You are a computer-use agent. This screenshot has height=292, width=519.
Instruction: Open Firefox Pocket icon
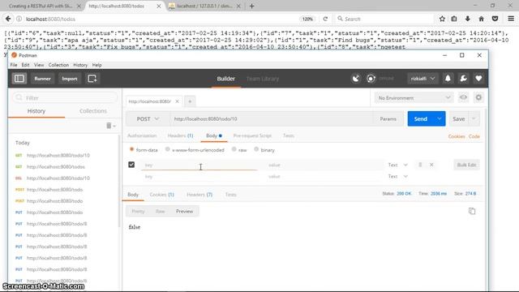[x=495, y=19]
